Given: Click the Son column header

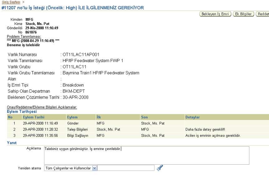Looking at the screenshot, I should click(144, 117).
